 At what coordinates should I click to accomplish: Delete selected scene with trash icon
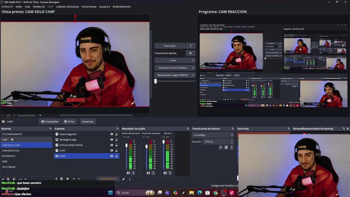coord(8,179)
